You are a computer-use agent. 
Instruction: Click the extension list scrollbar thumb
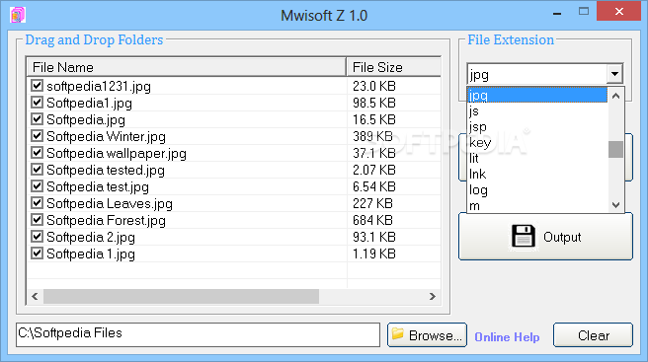615,149
